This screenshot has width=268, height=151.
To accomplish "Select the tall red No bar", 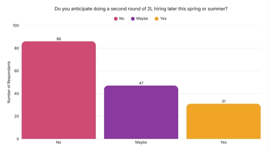I will click(x=59, y=90).
